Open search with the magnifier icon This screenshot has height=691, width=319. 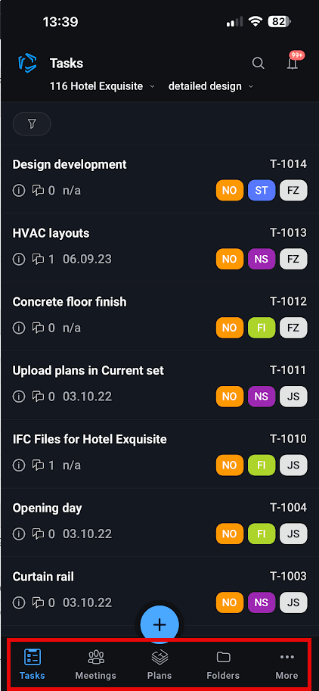(x=259, y=64)
